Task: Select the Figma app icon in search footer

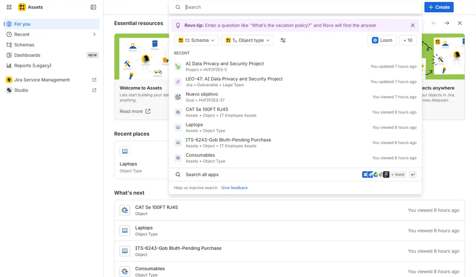Action: click(386, 174)
